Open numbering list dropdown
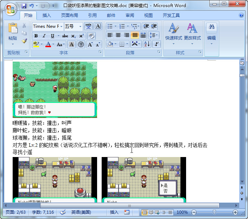 pos(128,26)
